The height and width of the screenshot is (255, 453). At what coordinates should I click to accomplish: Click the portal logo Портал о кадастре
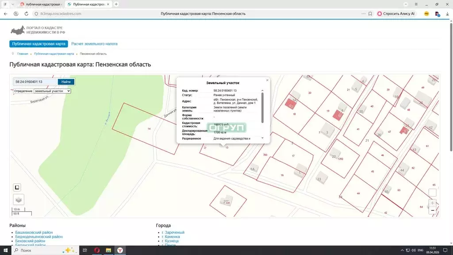point(38,30)
